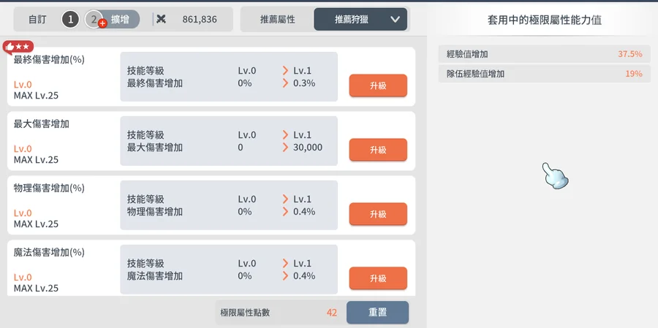
Task: Open the 推薦狩獵 dropdown
Action: pos(360,20)
